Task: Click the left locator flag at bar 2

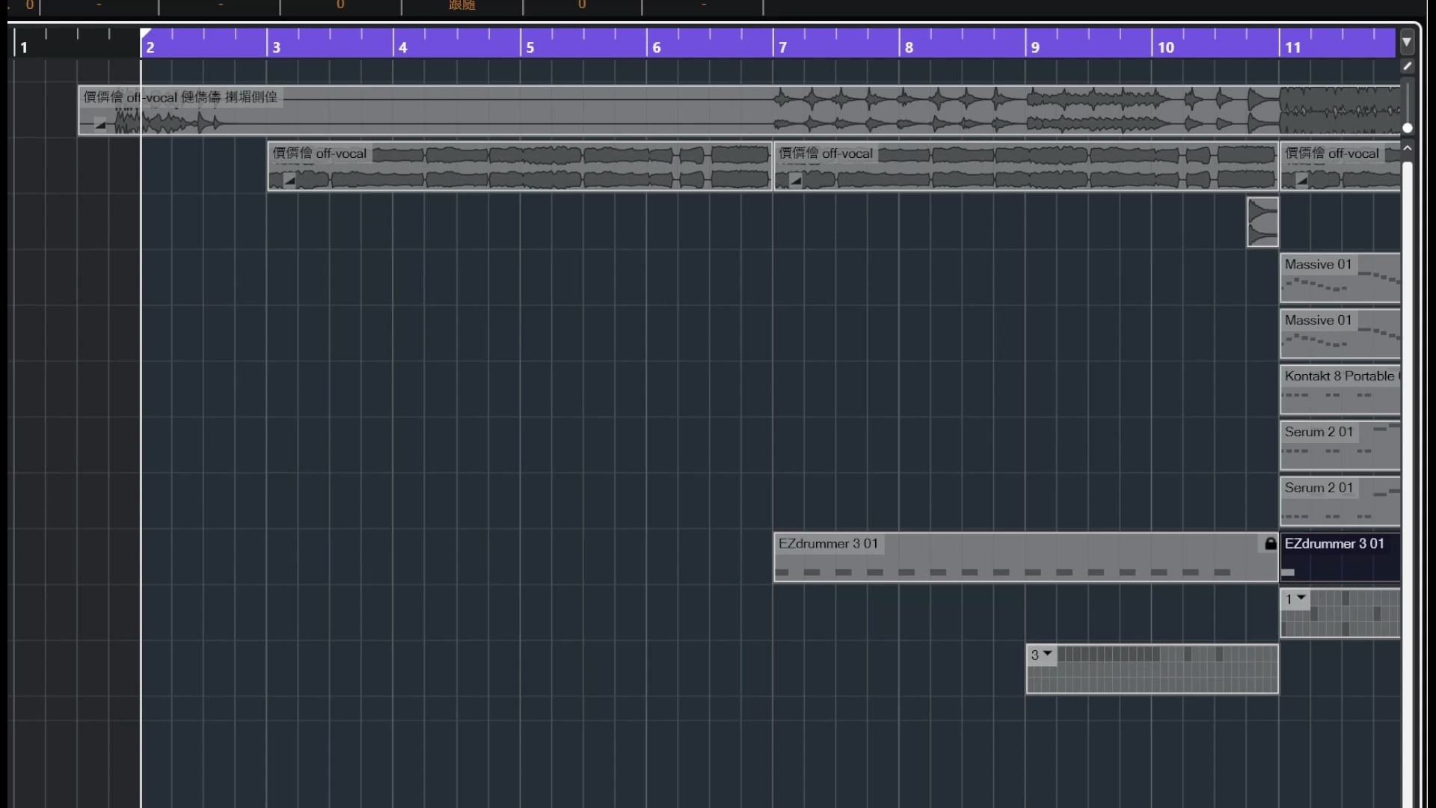Action: tap(146, 33)
